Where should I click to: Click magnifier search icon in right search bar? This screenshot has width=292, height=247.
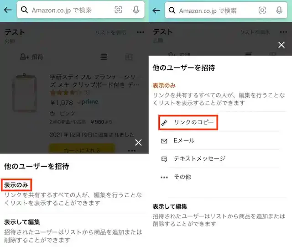[172, 11]
